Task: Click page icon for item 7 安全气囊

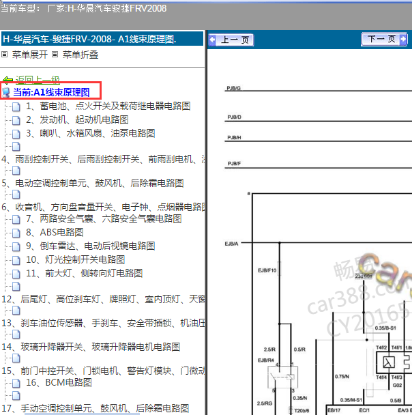Action: click(16, 219)
